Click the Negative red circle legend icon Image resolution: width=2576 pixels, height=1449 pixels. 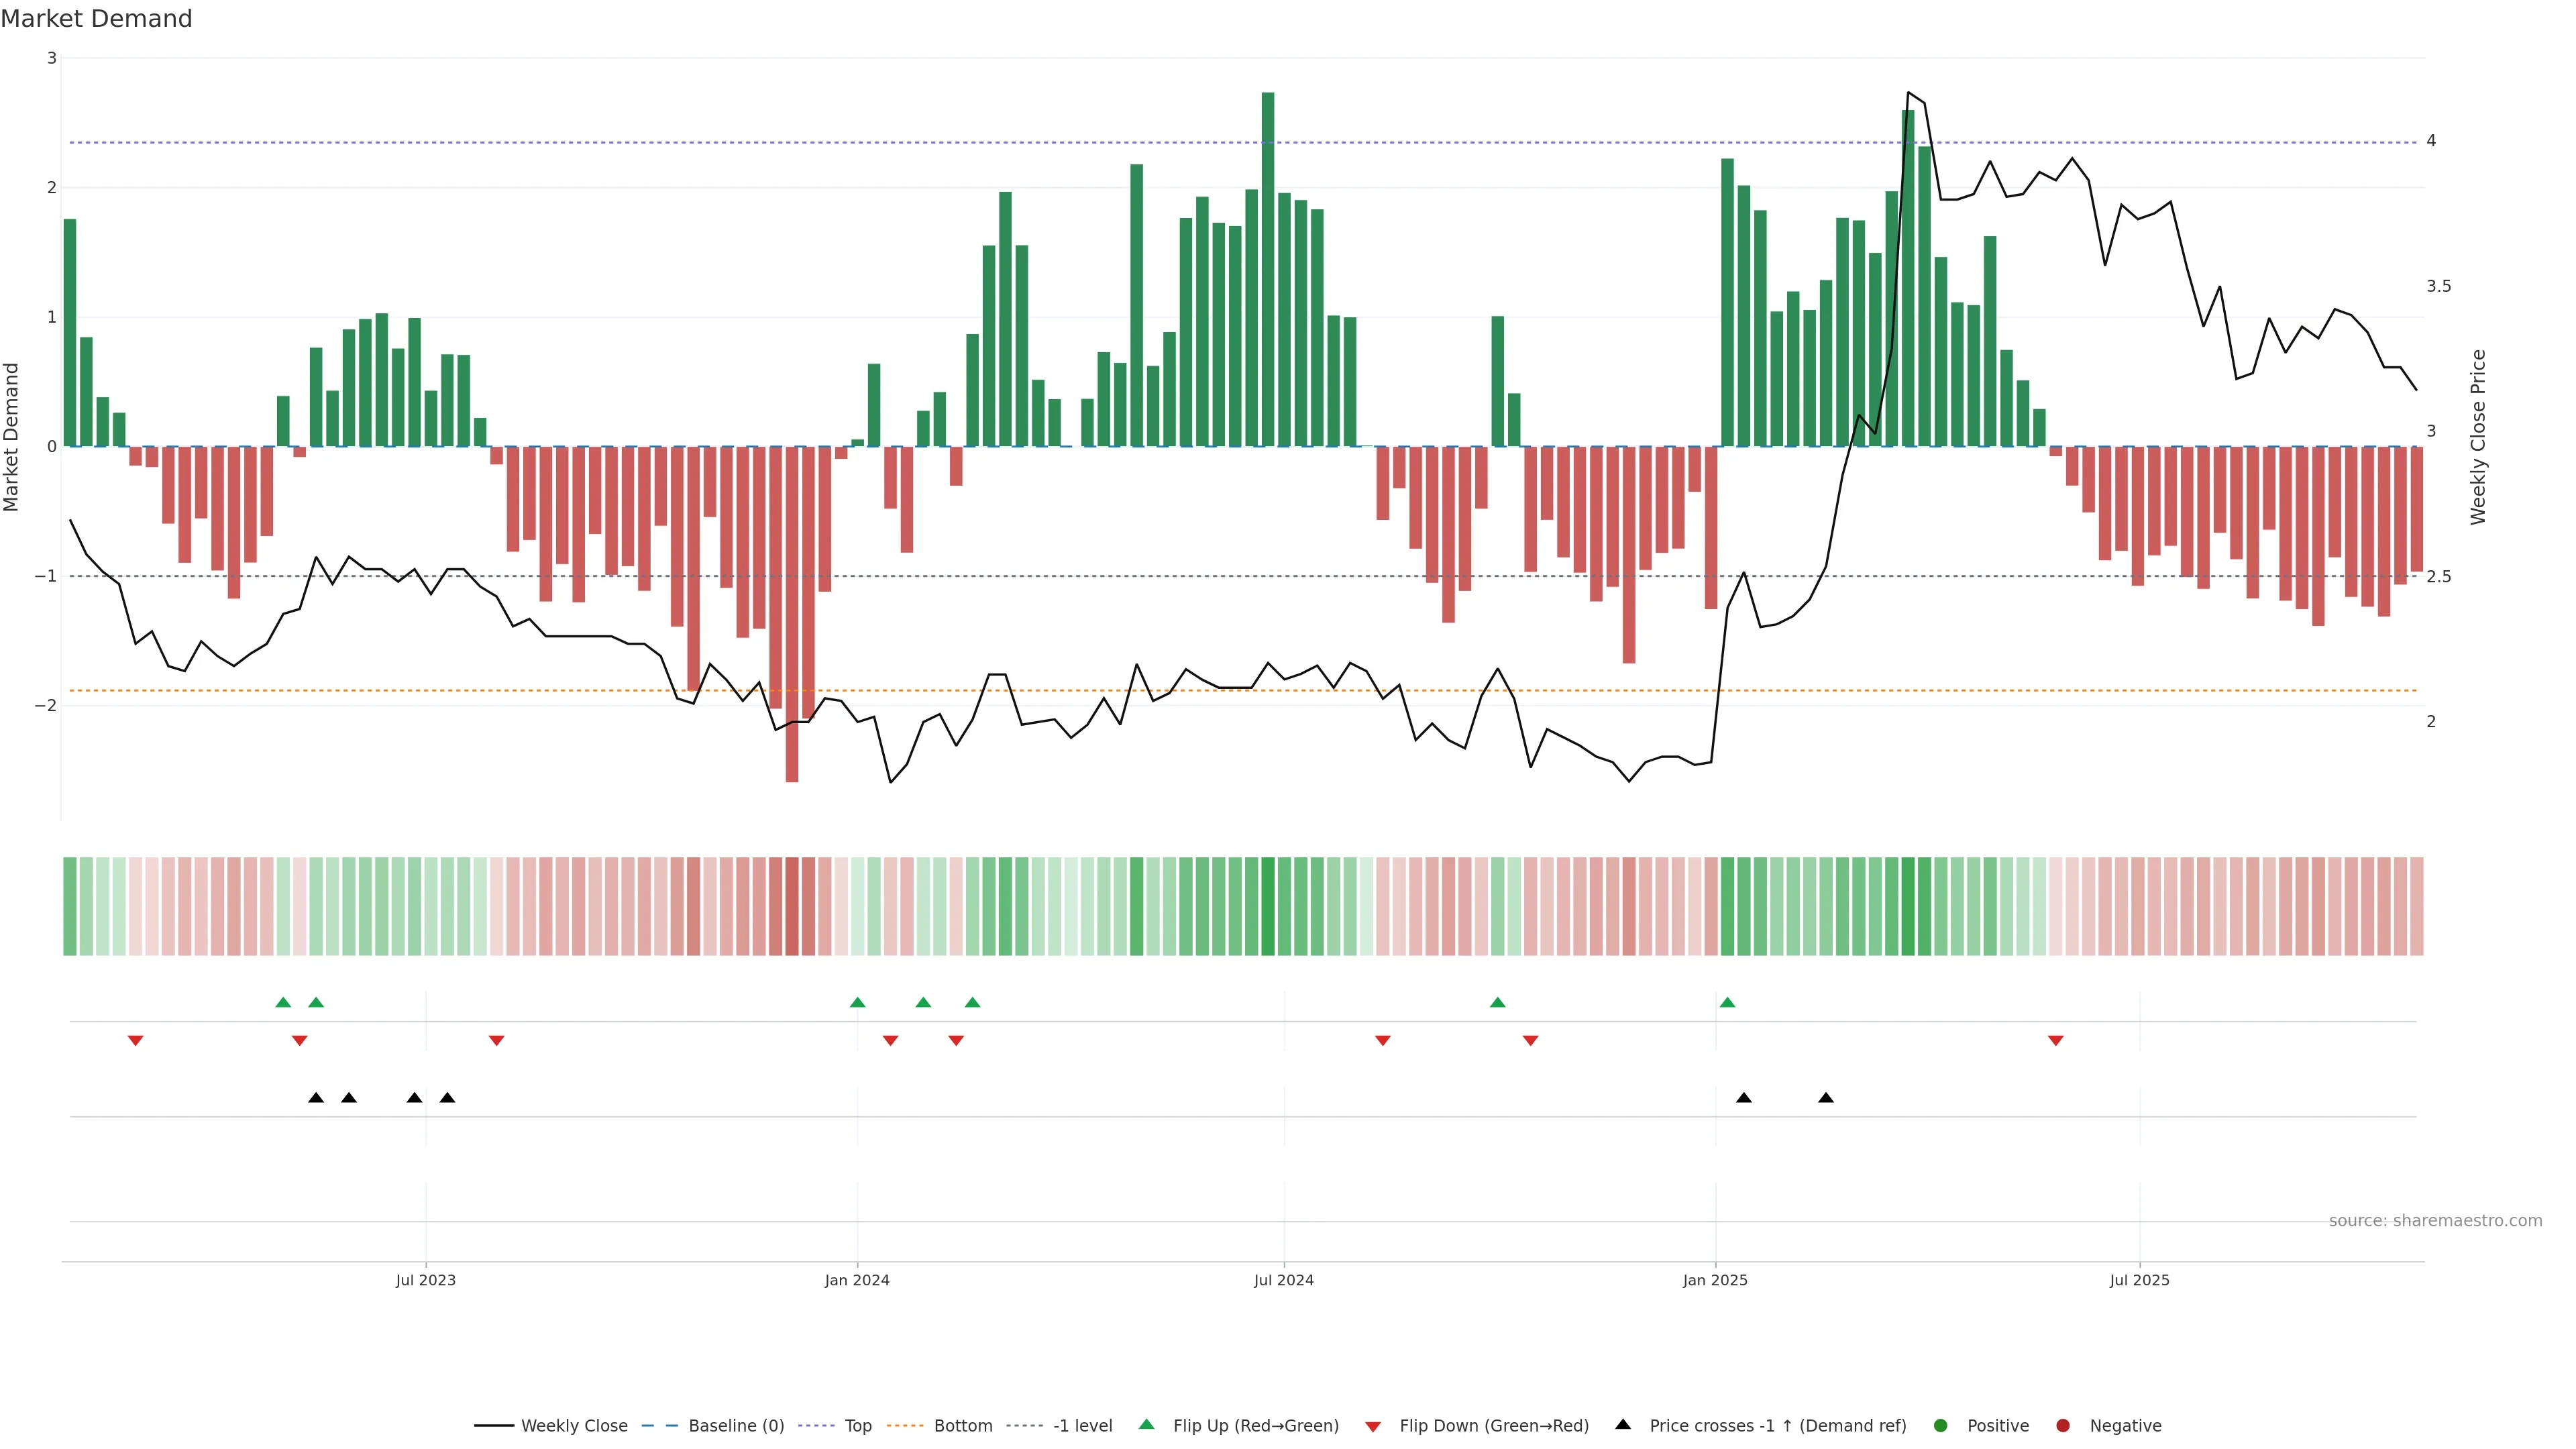[2063, 1426]
